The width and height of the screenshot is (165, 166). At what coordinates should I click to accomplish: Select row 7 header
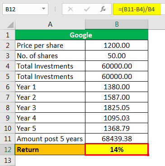(x=8, y=97)
